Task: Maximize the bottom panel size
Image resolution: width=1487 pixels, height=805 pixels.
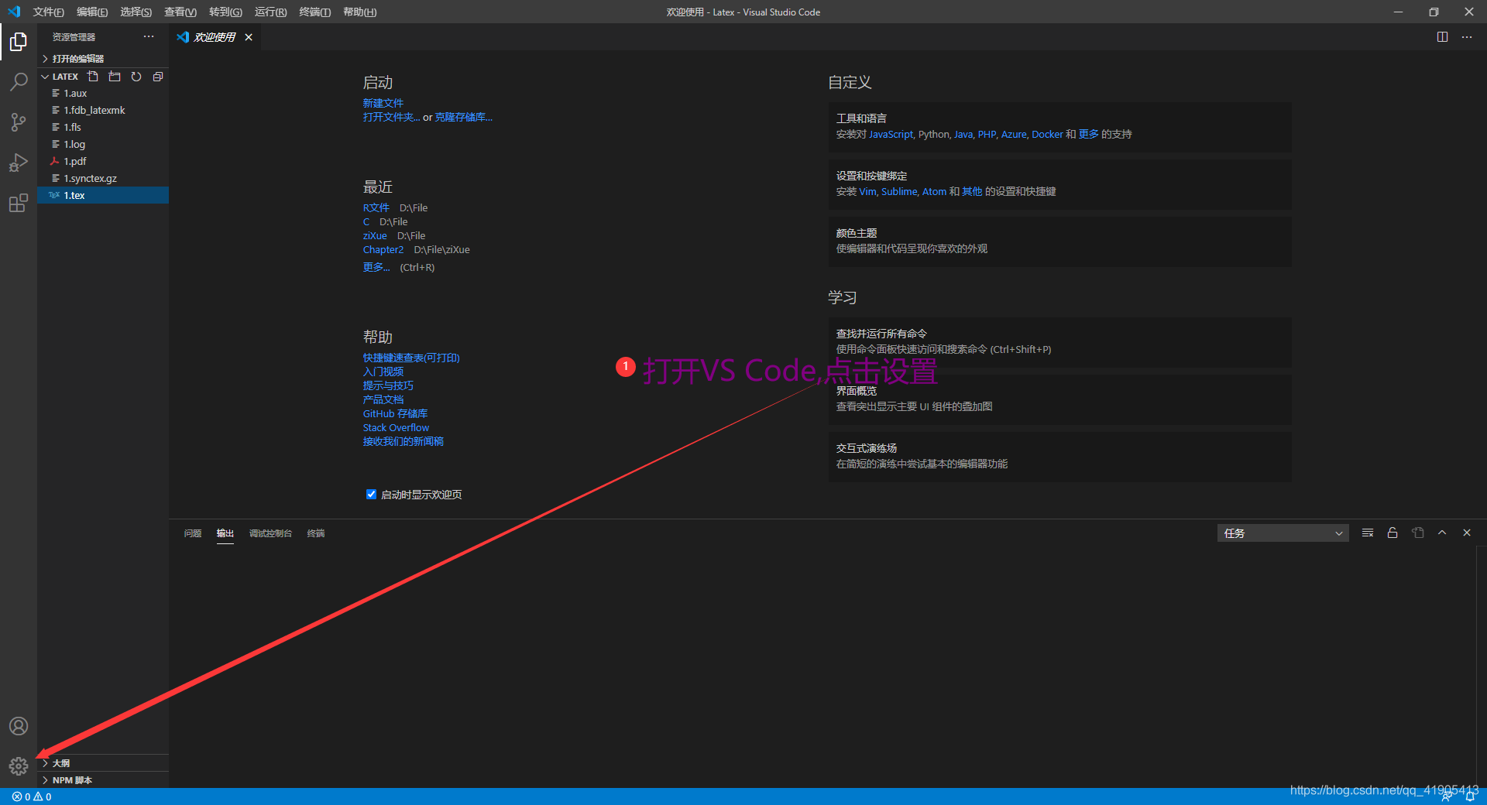Action: pyautogui.click(x=1442, y=533)
